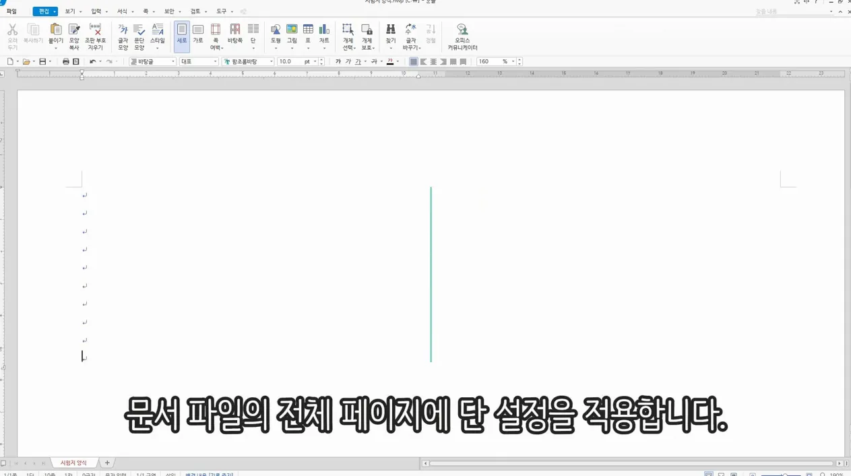Click the horizontal scrollbar track

click(631, 463)
